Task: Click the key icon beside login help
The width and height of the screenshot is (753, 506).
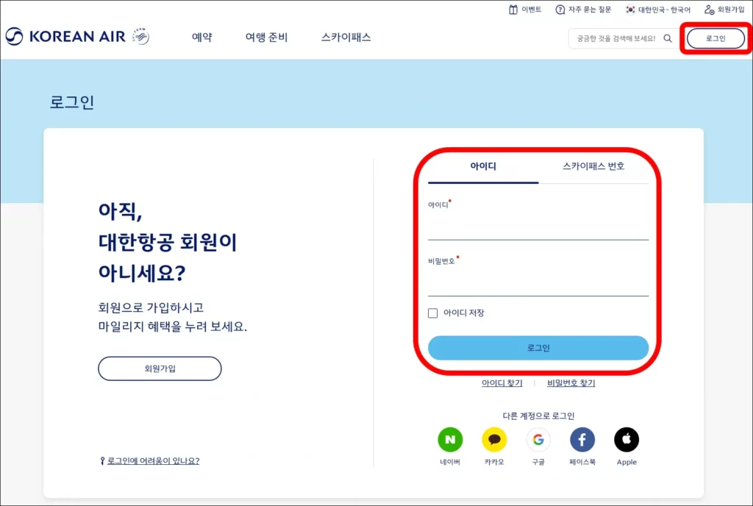Action: pos(102,461)
